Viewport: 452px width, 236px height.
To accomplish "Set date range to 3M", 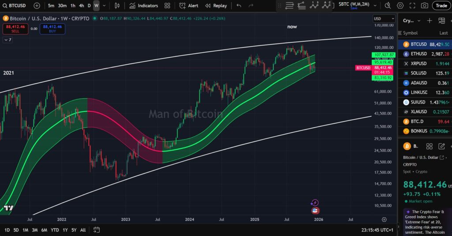I will click(x=34, y=230).
